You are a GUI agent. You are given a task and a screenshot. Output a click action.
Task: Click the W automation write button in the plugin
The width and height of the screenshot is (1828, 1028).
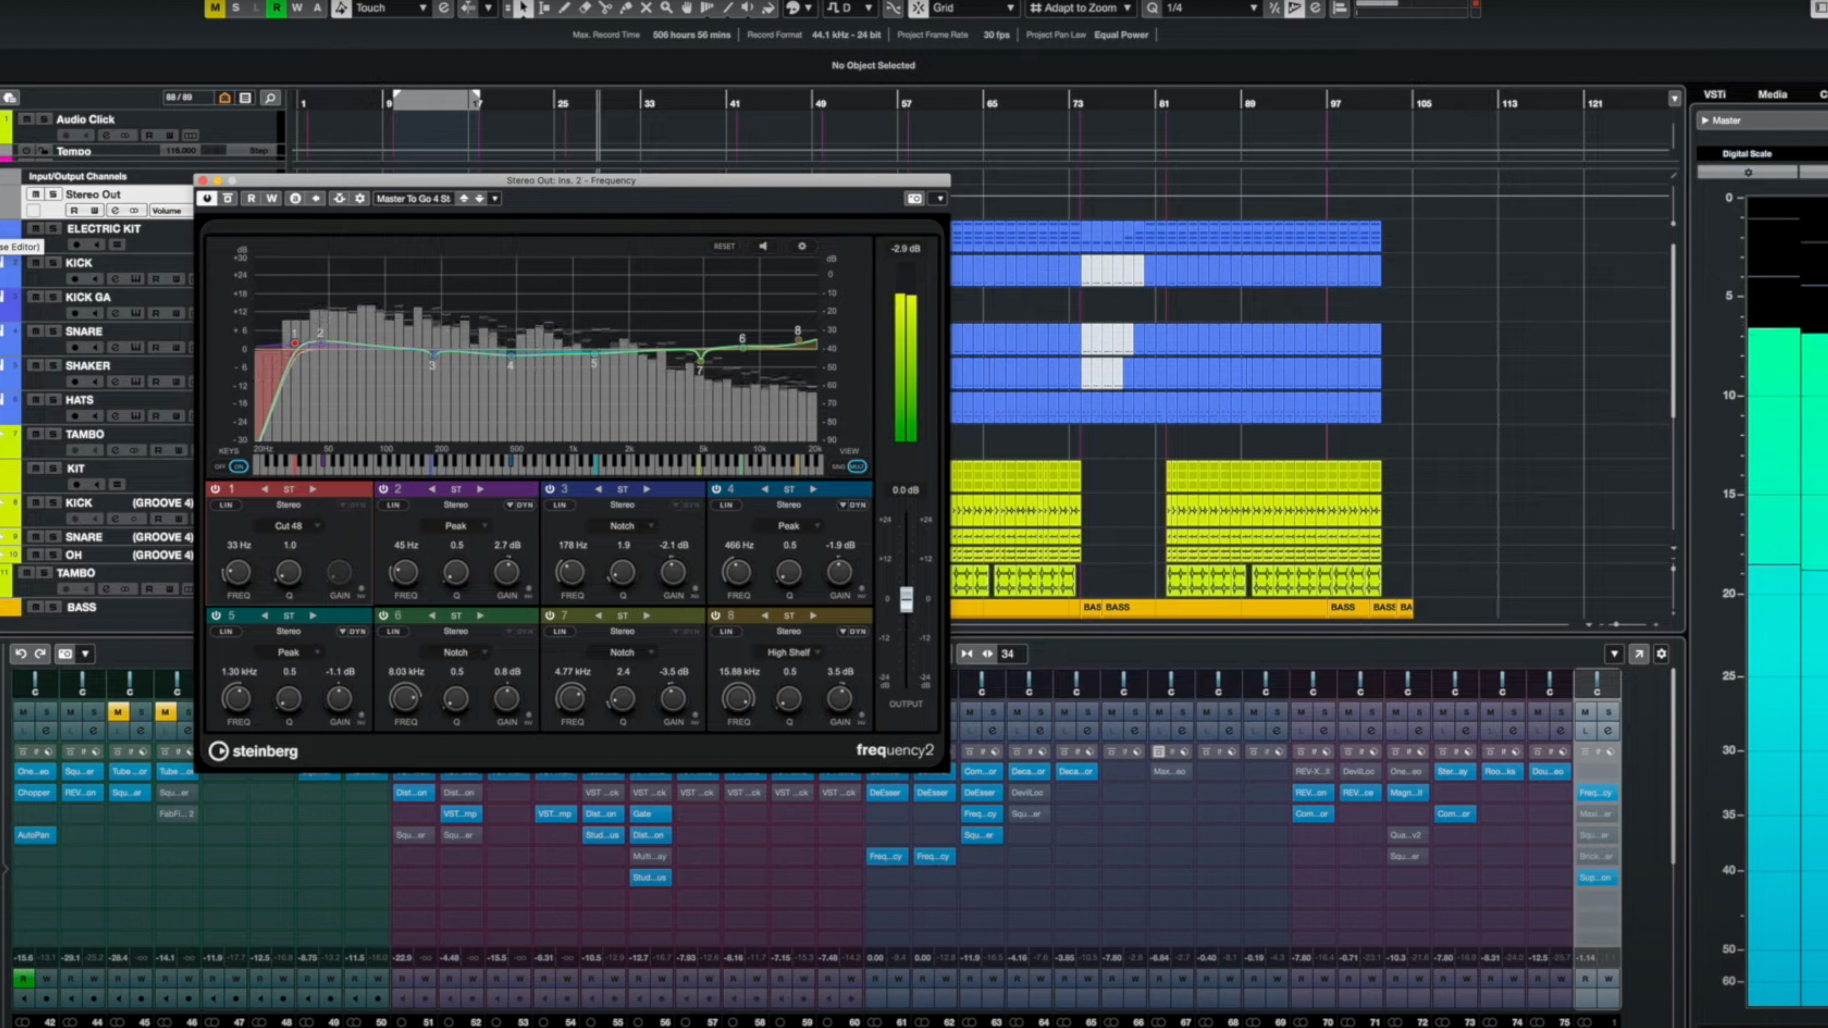271,199
